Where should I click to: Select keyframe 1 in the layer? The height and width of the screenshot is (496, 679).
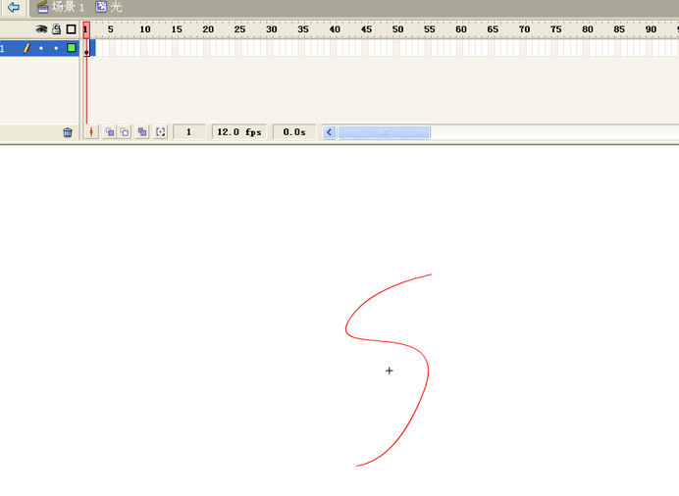click(x=86, y=48)
